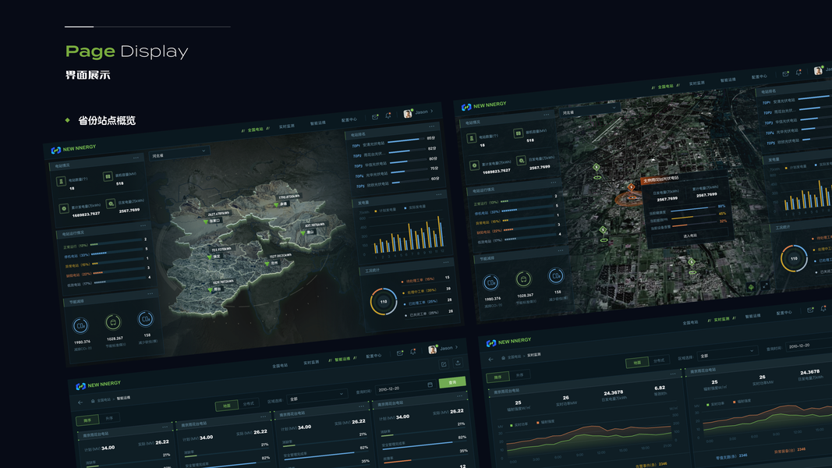Switch to 实时监测 tab in province map dashboard

286,126
